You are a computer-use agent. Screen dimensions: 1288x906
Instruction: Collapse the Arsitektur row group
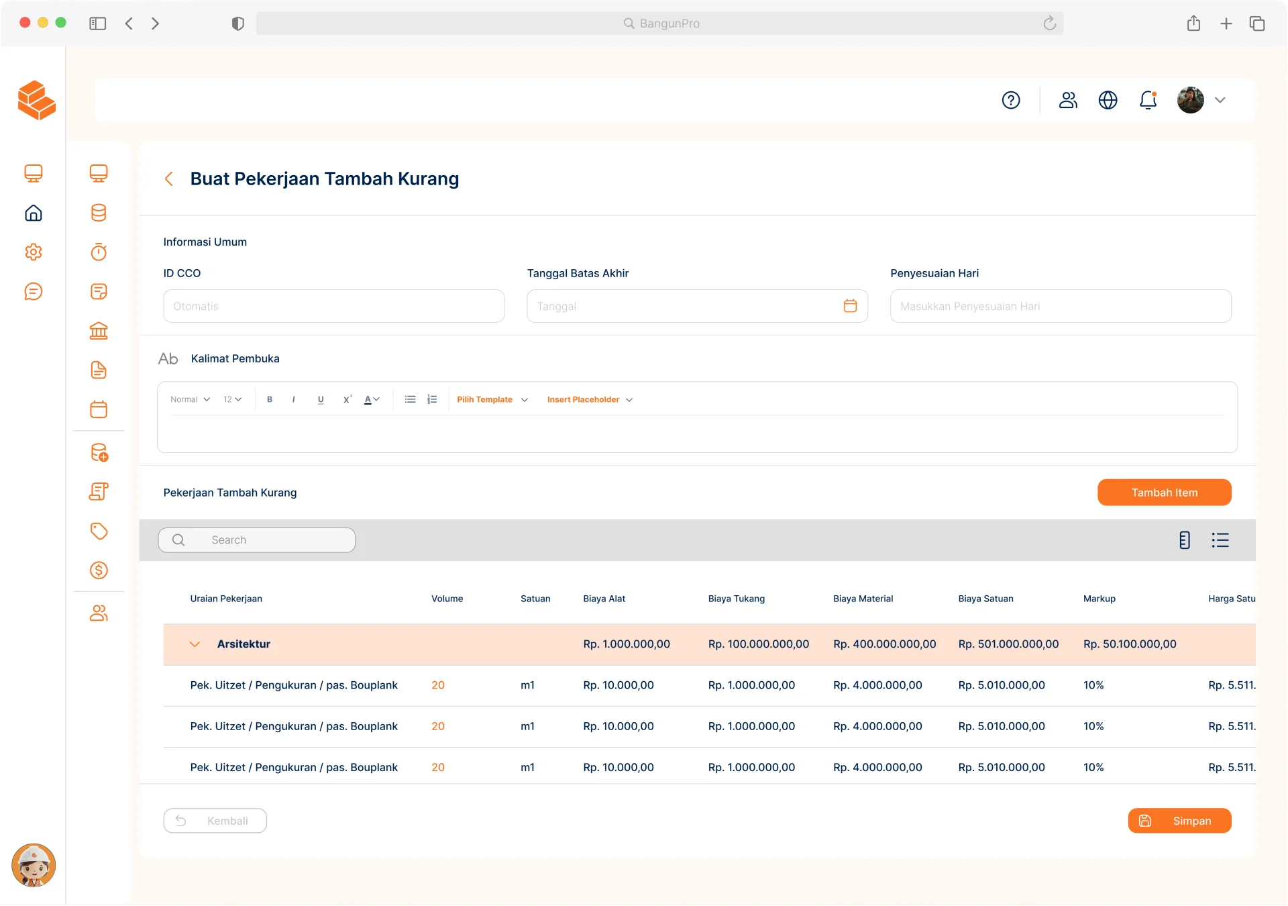pos(195,644)
